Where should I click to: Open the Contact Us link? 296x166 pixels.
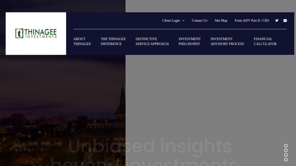(200, 21)
